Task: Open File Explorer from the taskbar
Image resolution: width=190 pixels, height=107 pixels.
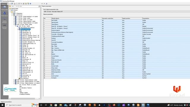Action: [x=61, y=105]
